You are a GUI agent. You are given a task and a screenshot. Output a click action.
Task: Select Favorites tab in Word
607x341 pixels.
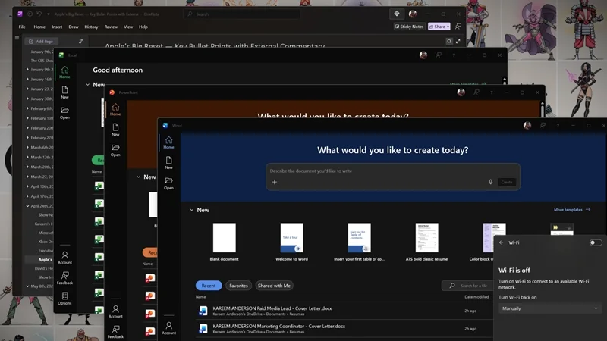coord(238,286)
